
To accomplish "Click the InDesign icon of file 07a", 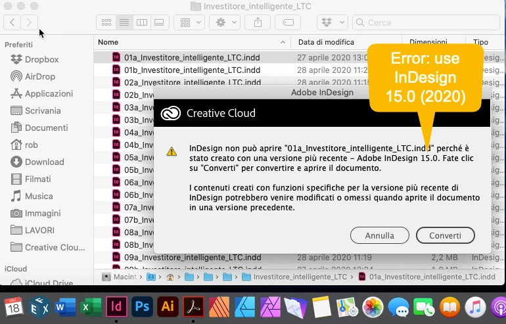I will (116, 207).
